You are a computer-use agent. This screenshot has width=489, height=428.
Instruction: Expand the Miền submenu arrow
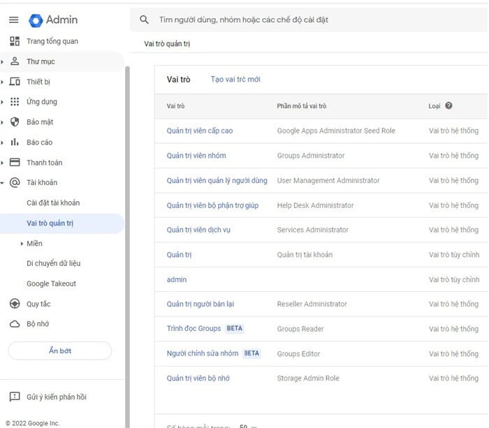coord(22,244)
